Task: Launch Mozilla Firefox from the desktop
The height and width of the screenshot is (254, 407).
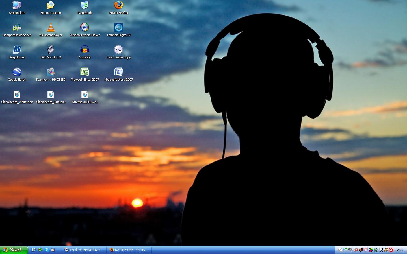Action: 118,5
